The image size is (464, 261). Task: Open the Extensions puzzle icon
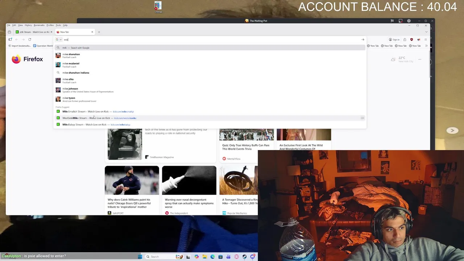pyautogui.click(x=405, y=40)
